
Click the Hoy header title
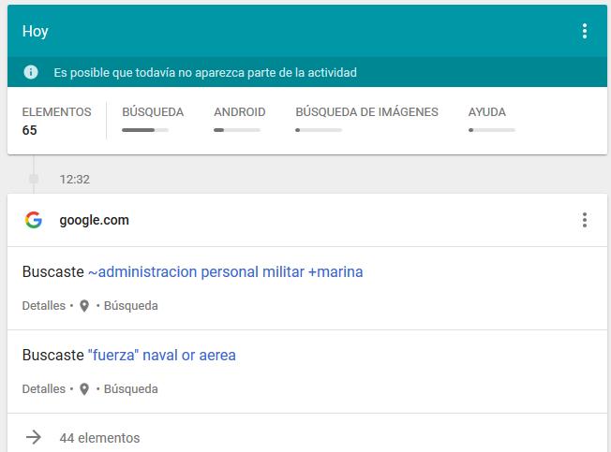coord(35,31)
